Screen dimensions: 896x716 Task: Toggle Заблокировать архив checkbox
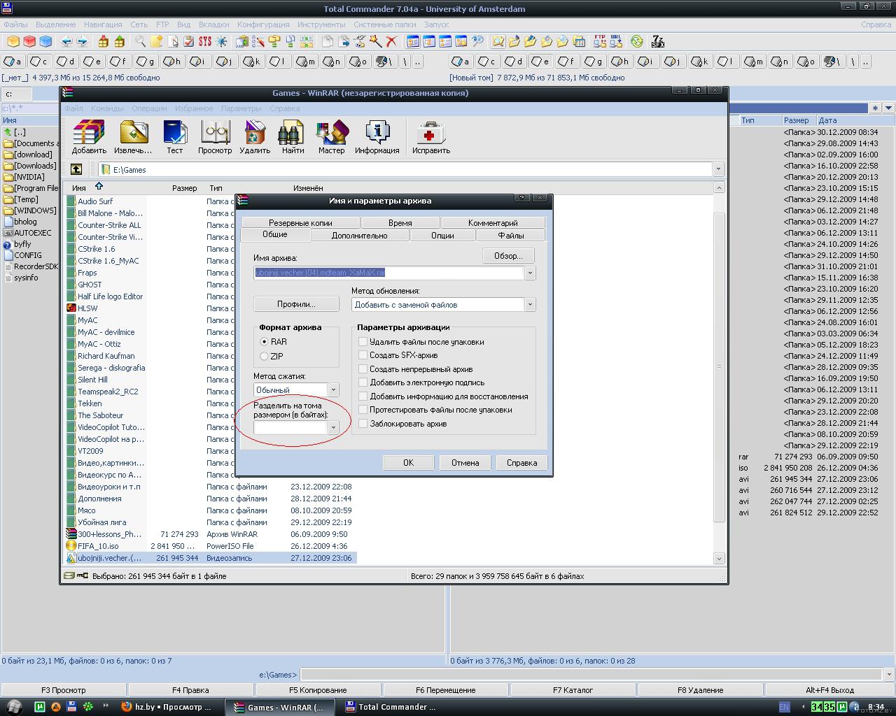coord(363,423)
